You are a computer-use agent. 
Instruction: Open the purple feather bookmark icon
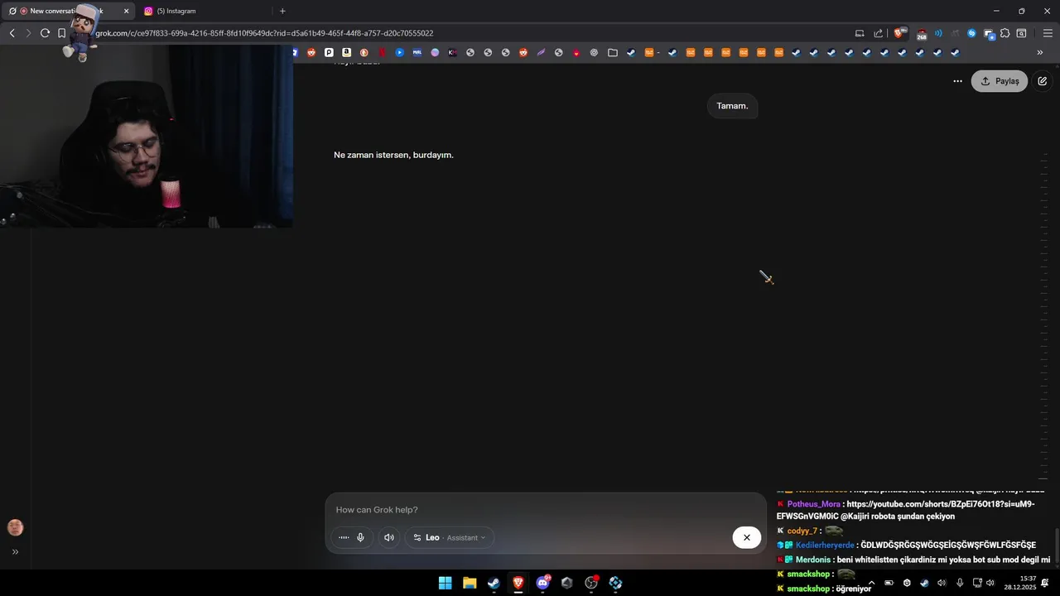pyautogui.click(x=541, y=52)
